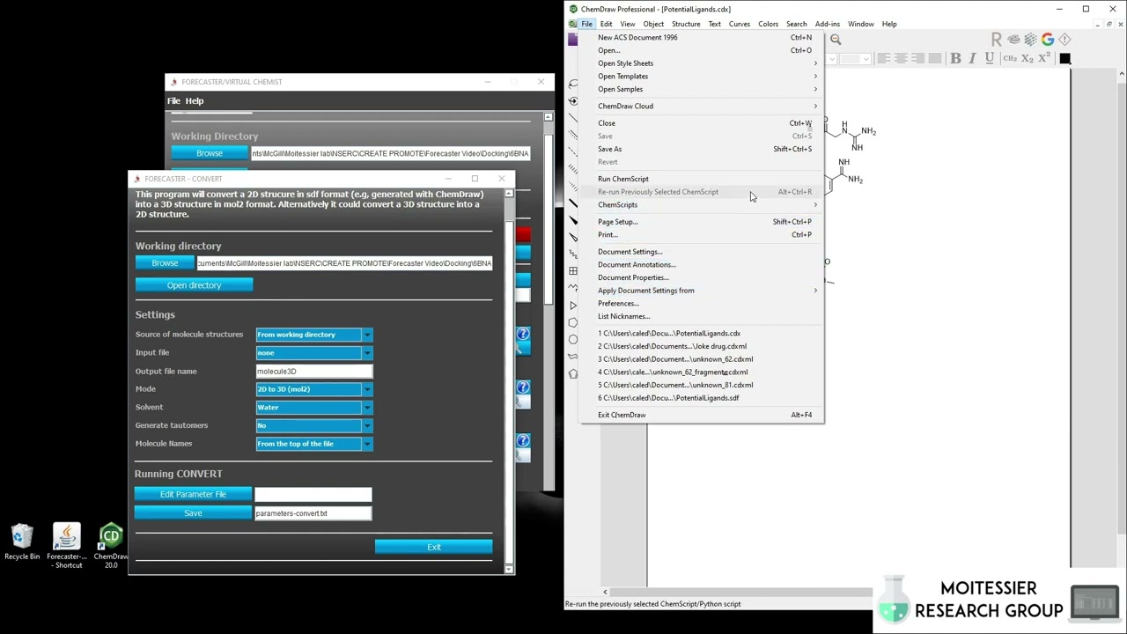Click the Edit Parameter File button
Screen dimensions: 1127x634
tap(193, 494)
